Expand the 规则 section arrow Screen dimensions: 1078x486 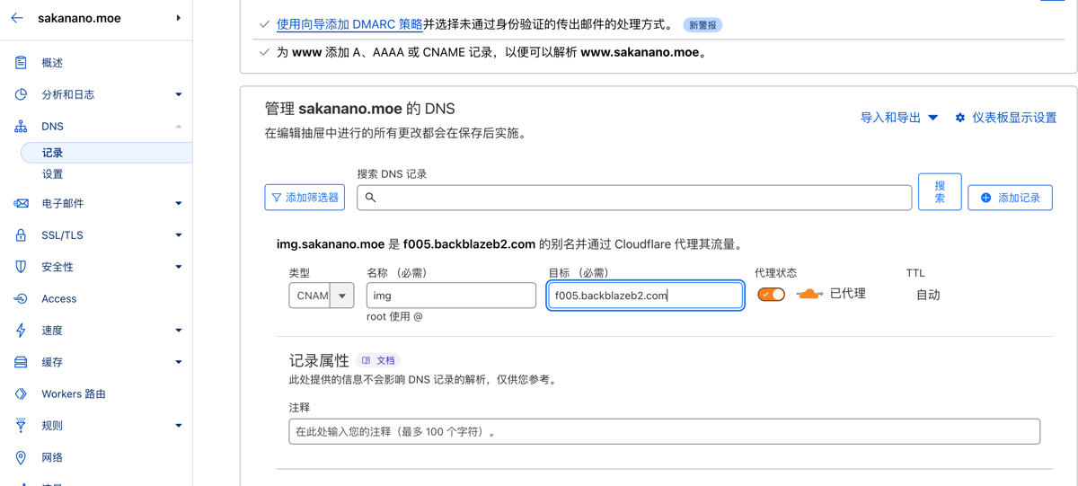pyautogui.click(x=178, y=426)
